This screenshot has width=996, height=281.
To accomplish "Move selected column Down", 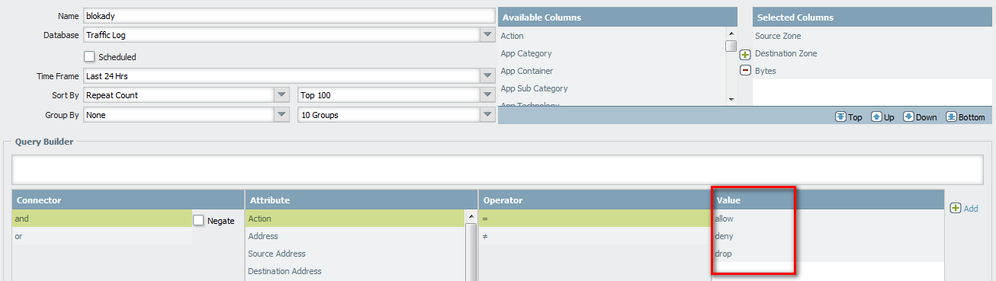I will pos(920,117).
